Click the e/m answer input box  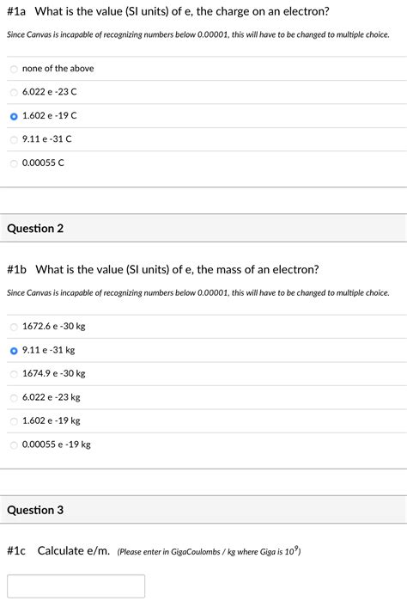coord(76,586)
